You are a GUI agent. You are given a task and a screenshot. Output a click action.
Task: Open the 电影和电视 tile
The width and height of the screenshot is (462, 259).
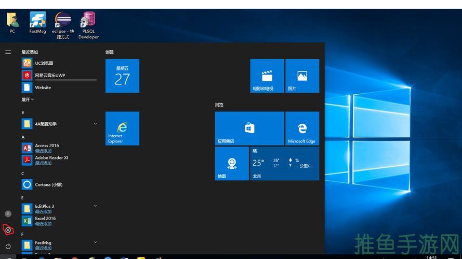tap(267, 76)
